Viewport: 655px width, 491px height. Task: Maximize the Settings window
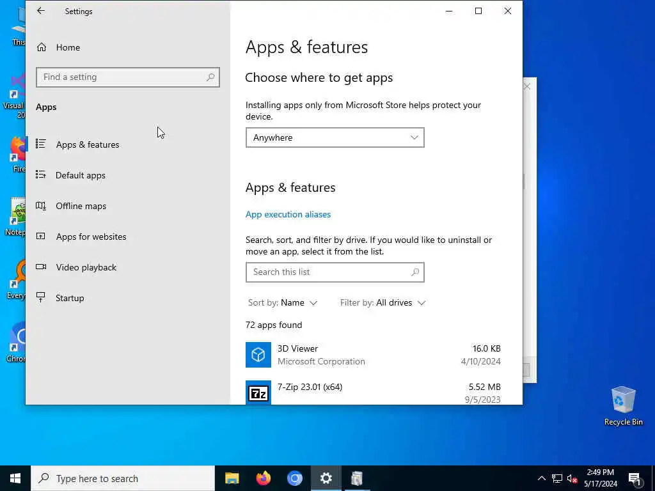(478, 11)
